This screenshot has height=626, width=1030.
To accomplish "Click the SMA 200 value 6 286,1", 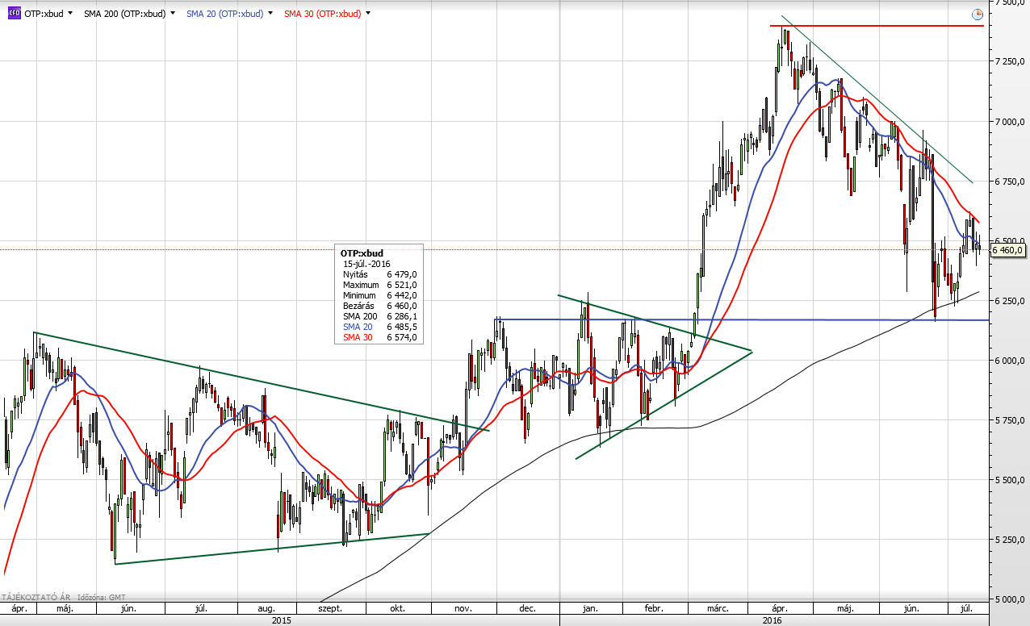I will coord(401,316).
